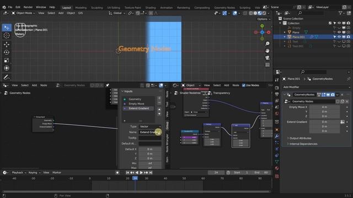Open the Object Mode dropdown
The image size is (353, 198).
pyautogui.click(x=23, y=13)
